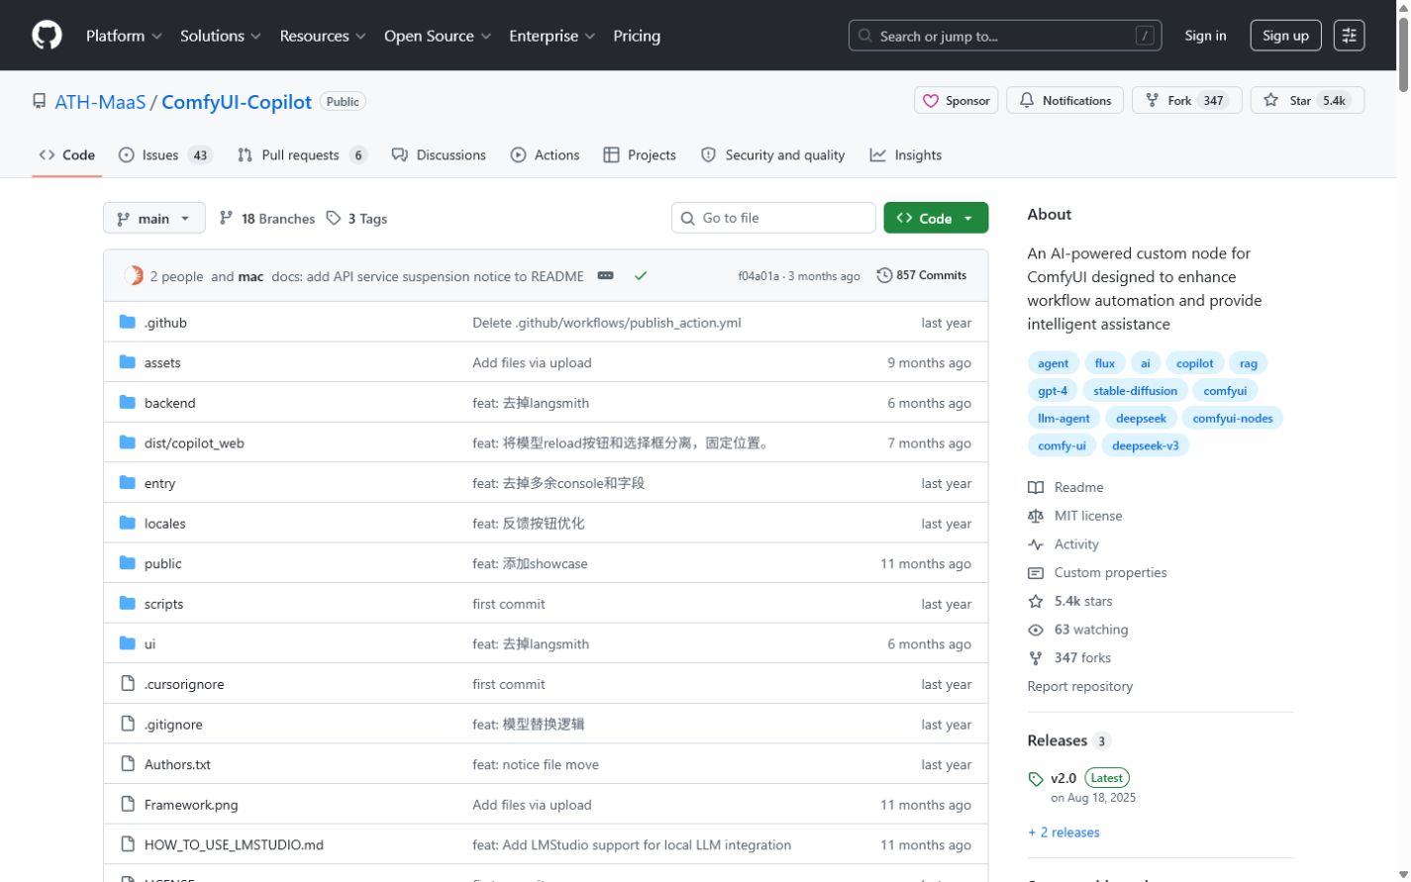1411x882 pixels.
Task: Switch to the Discussions tab
Action: tap(439, 154)
